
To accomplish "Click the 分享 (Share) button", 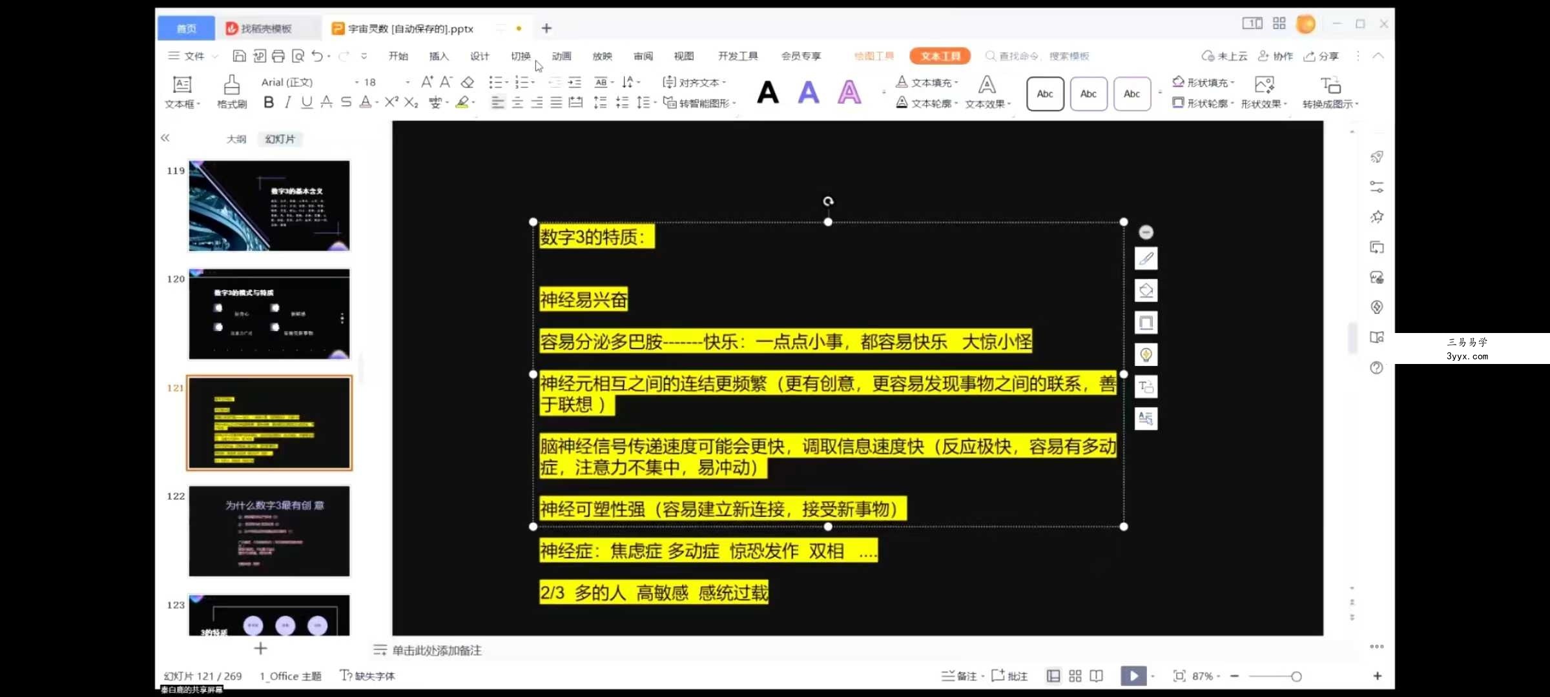I will click(1322, 56).
